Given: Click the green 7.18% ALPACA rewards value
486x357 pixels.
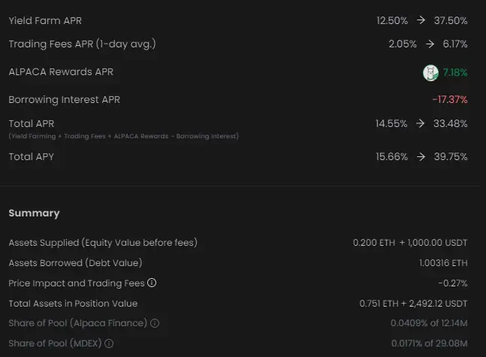Looking at the screenshot, I should 455,73.
